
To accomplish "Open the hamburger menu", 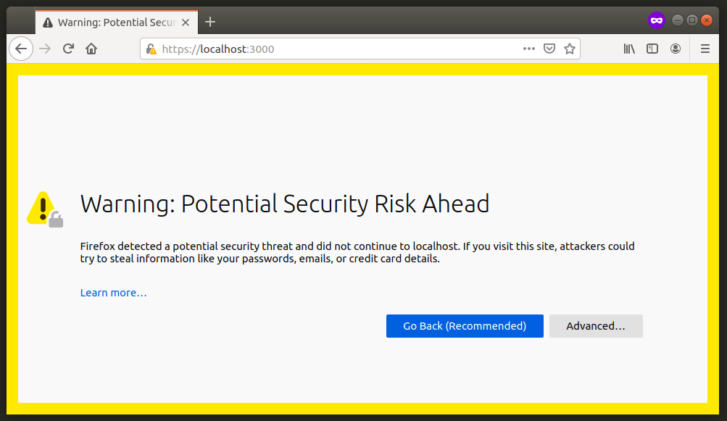I will point(705,49).
